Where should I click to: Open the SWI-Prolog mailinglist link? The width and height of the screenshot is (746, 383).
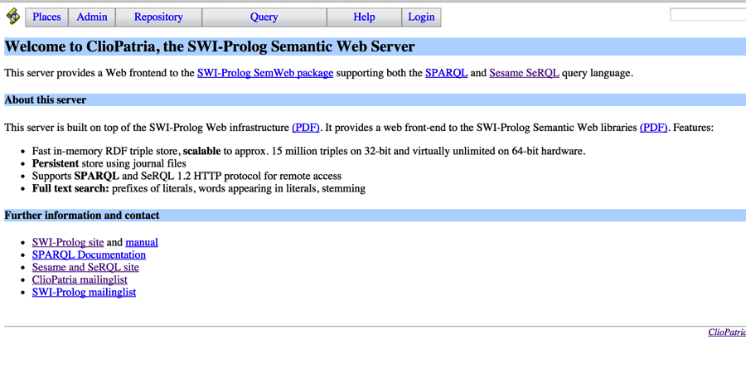(84, 292)
